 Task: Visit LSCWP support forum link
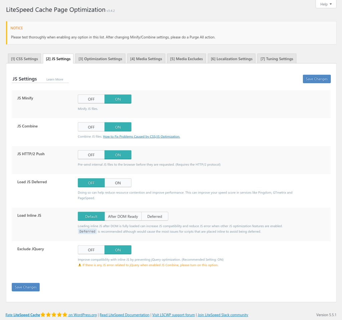173,315
